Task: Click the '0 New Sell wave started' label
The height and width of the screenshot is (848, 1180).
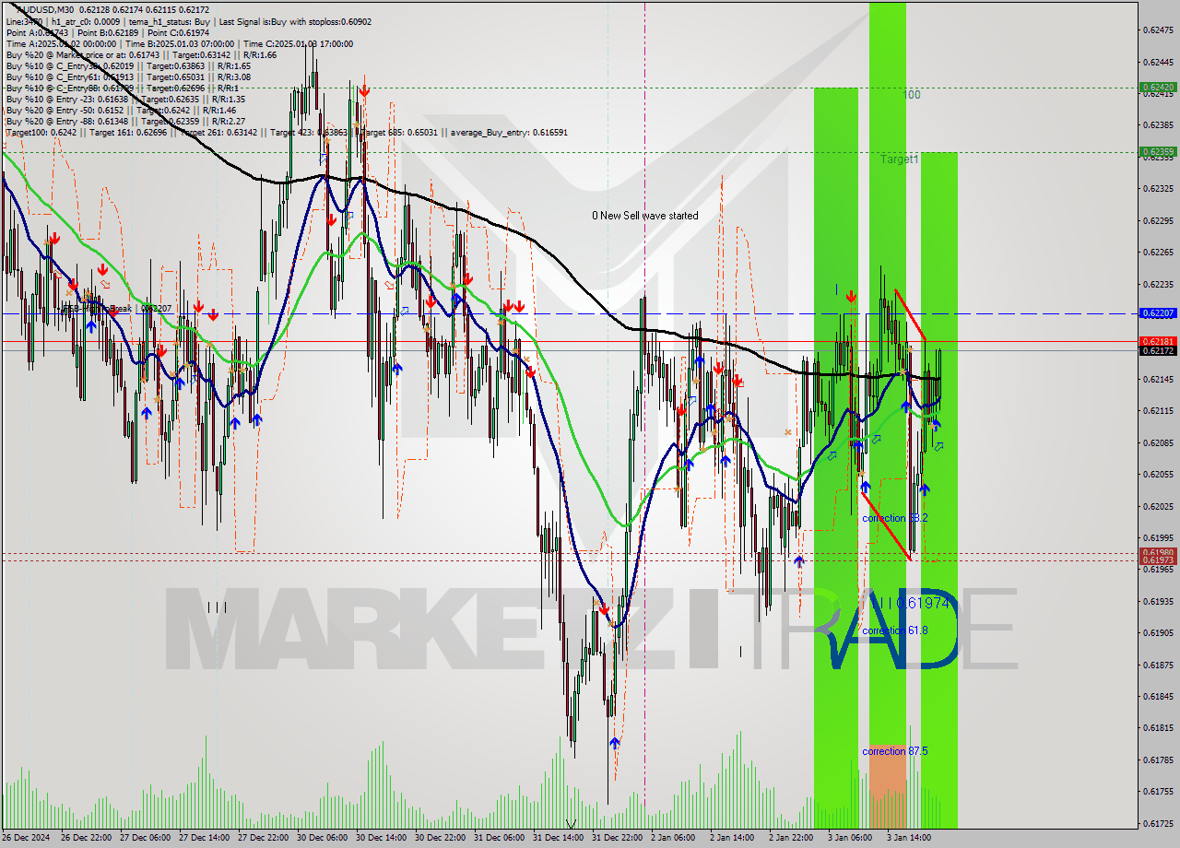Action: [x=645, y=216]
